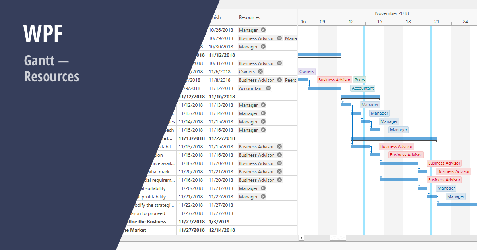Select the 'efine the Business...' summary row name
The width and height of the screenshot is (477, 250).
148,221
